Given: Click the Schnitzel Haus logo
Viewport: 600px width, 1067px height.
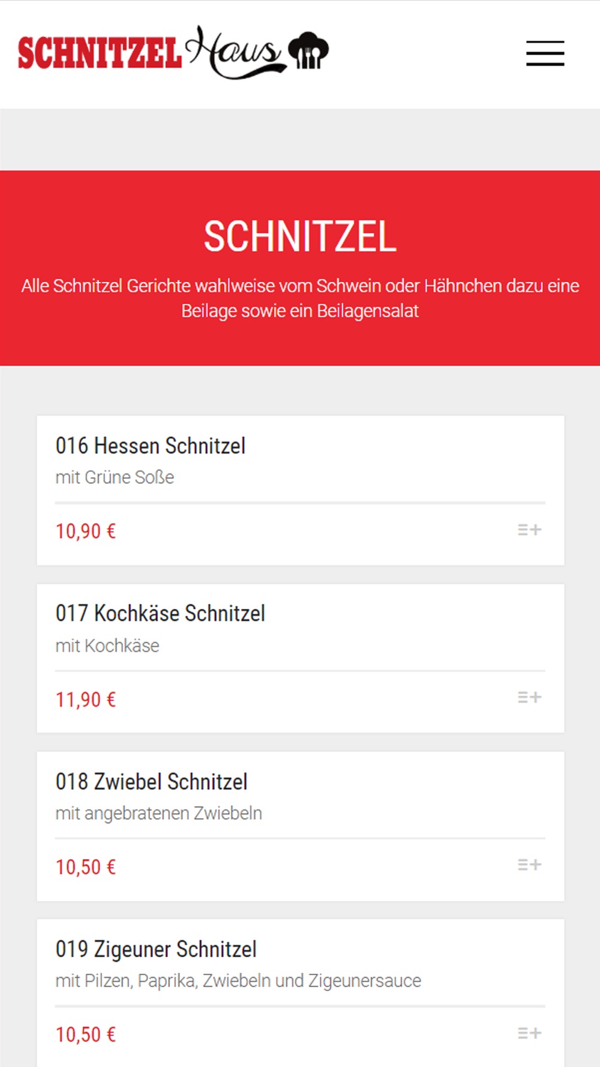Looking at the screenshot, I should tap(173, 53).
